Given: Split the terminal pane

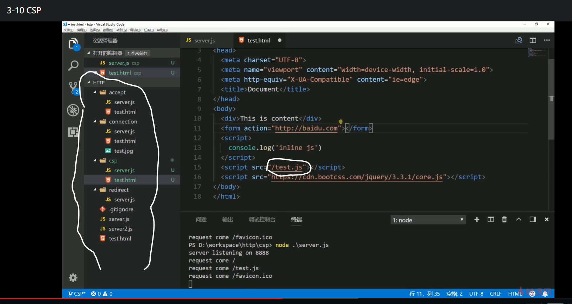Looking at the screenshot, I should pyautogui.click(x=491, y=220).
